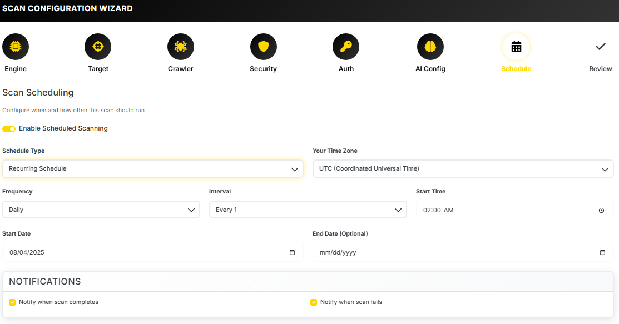Open the Start Date calendar picker icon
The width and height of the screenshot is (619, 324).
coord(293,252)
